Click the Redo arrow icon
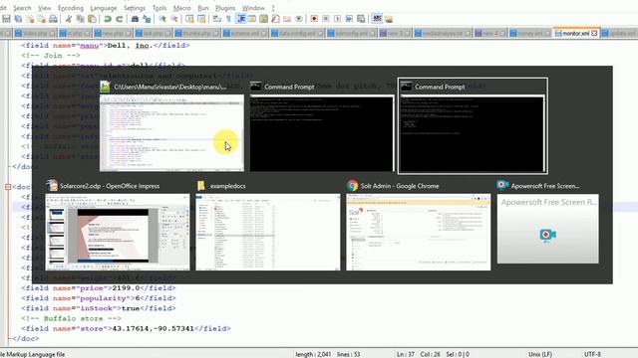638x358 pixels. tap(120, 19)
